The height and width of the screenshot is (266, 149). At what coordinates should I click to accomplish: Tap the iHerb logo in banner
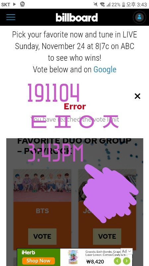click(28, 253)
